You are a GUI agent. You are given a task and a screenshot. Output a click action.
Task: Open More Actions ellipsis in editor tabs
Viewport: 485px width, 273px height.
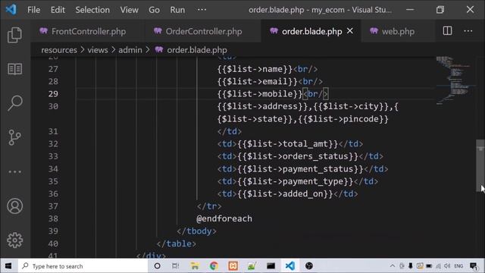click(x=468, y=31)
